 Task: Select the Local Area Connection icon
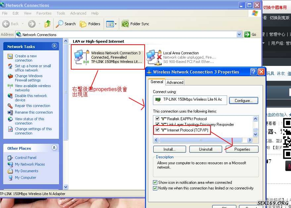154,57
